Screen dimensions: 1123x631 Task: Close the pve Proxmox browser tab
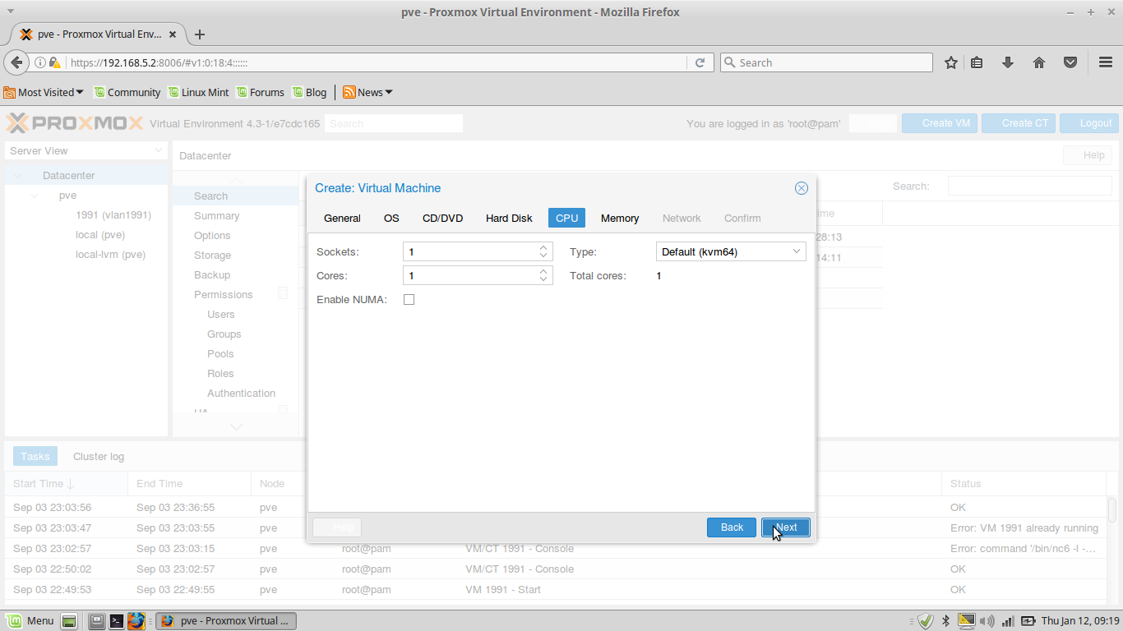pyautogui.click(x=173, y=35)
